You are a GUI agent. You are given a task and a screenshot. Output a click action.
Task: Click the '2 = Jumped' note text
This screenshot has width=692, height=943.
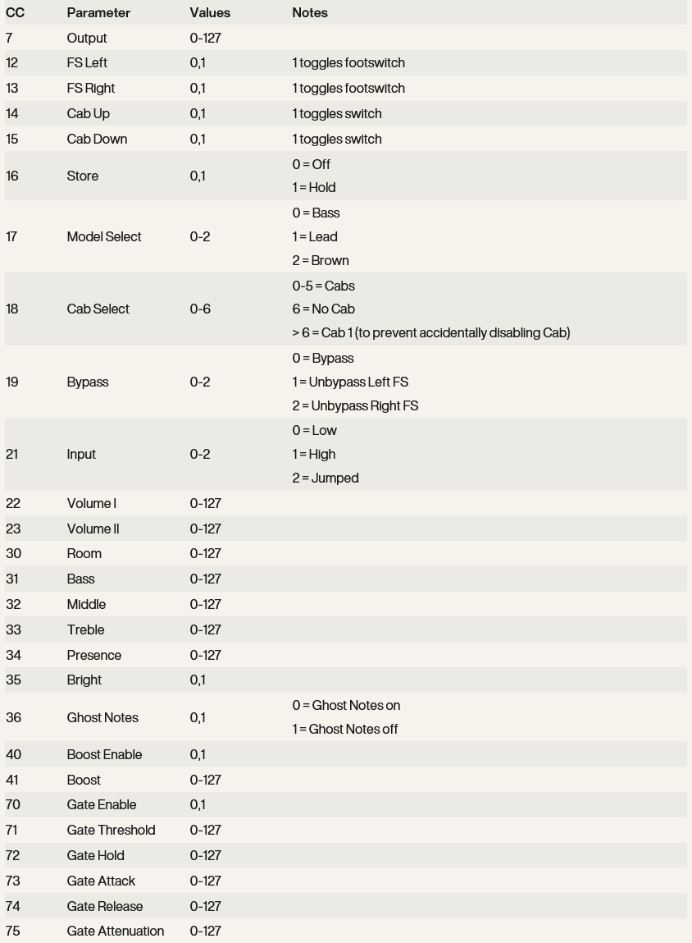(x=326, y=478)
